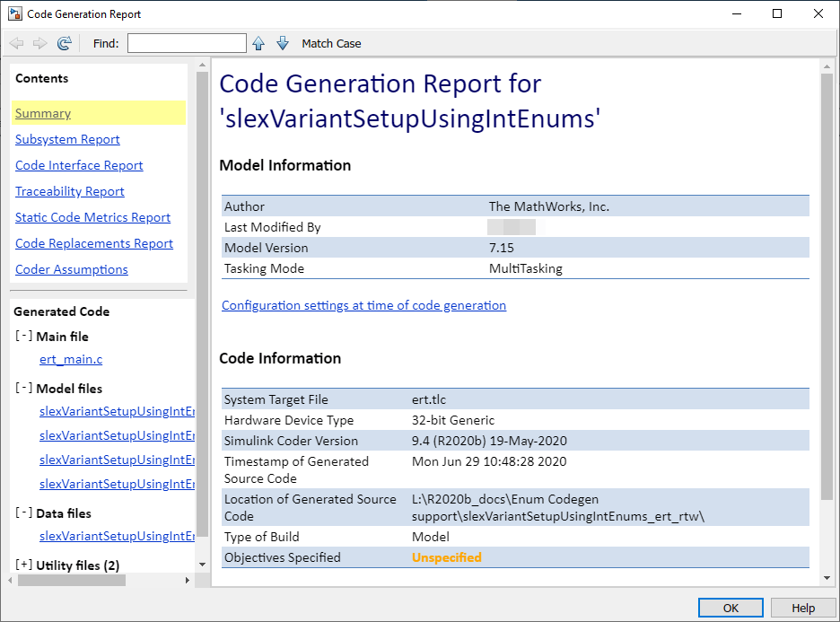Click the Code Generation Report window icon
This screenshot has height=622, width=840.
pyautogui.click(x=15, y=13)
